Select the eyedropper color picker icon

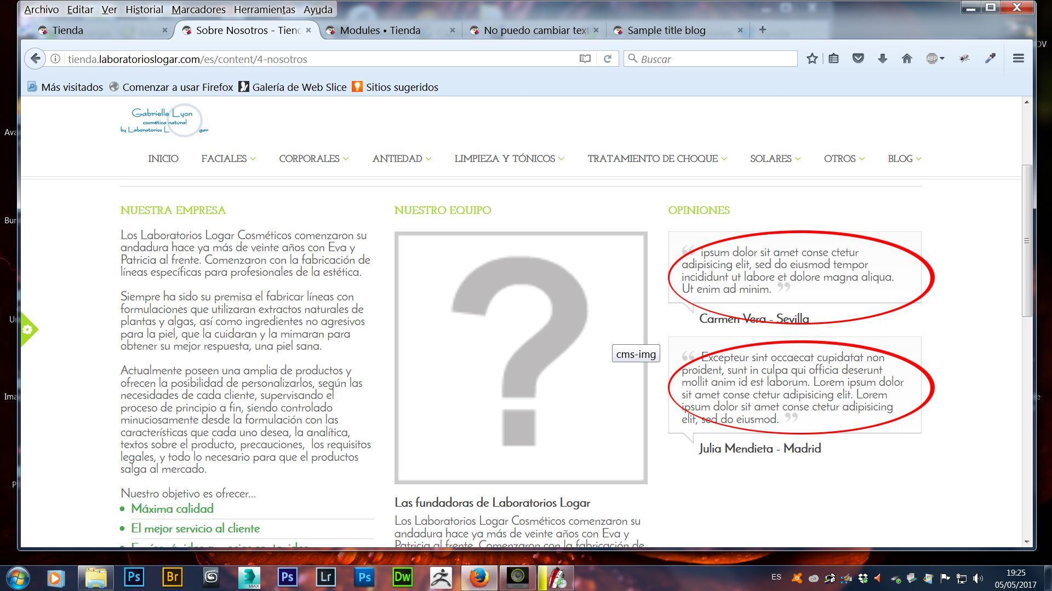[x=990, y=59]
